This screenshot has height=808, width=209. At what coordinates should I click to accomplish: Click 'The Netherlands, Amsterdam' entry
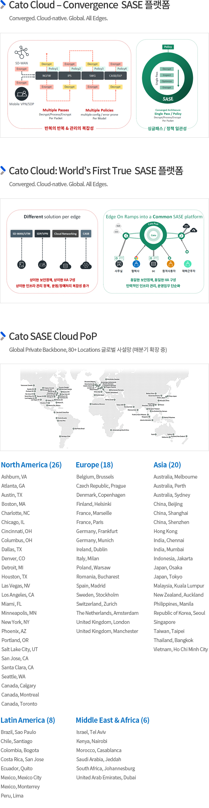coord(107,613)
